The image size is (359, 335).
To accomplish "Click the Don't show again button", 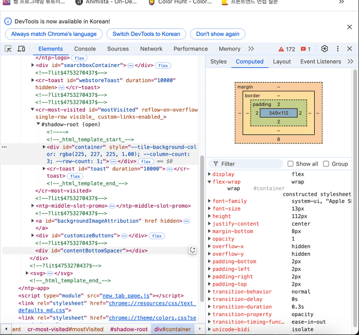I will (x=217, y=34).
